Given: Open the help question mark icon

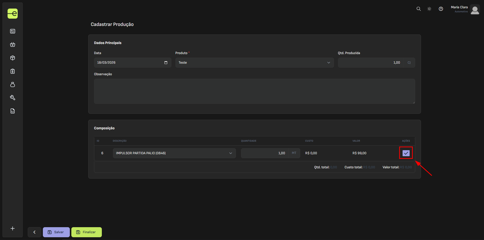Looking at the screenshot, I should [x=441, y=9].
